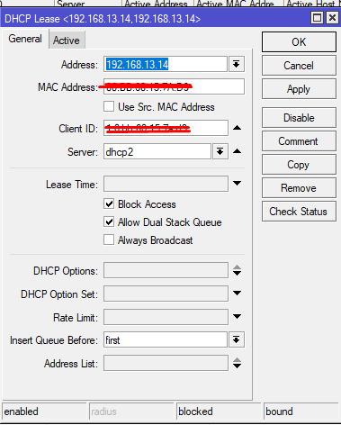Click the Address List empty field
Image resolution: width=341 pixels, height=425 pixels.
click(166, 363)
